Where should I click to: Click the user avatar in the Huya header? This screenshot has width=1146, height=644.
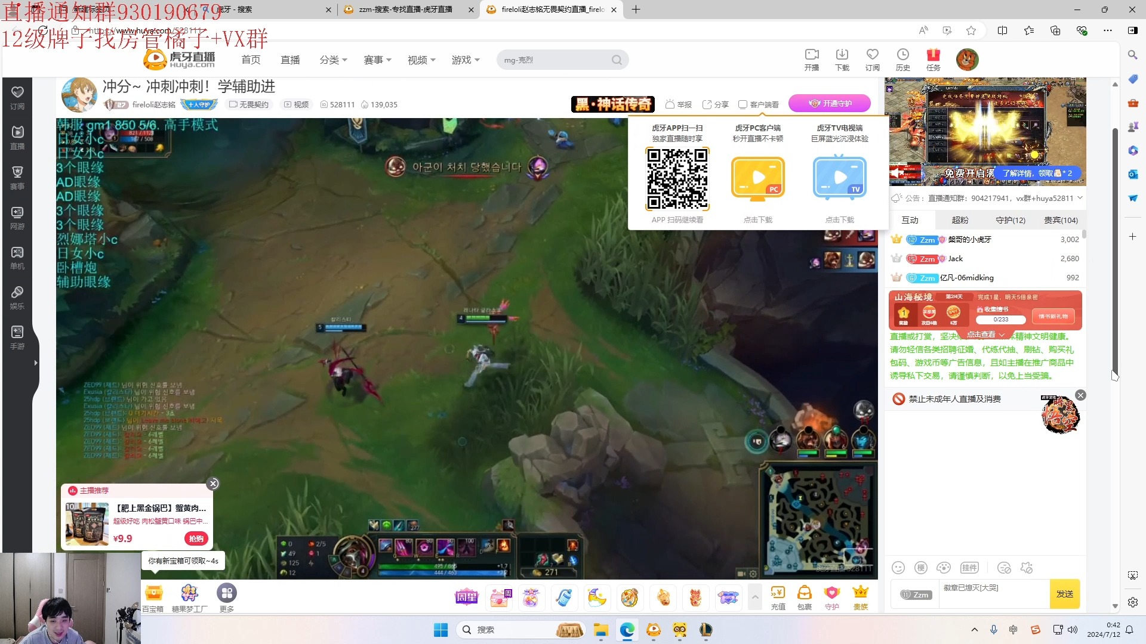[968, 60]
